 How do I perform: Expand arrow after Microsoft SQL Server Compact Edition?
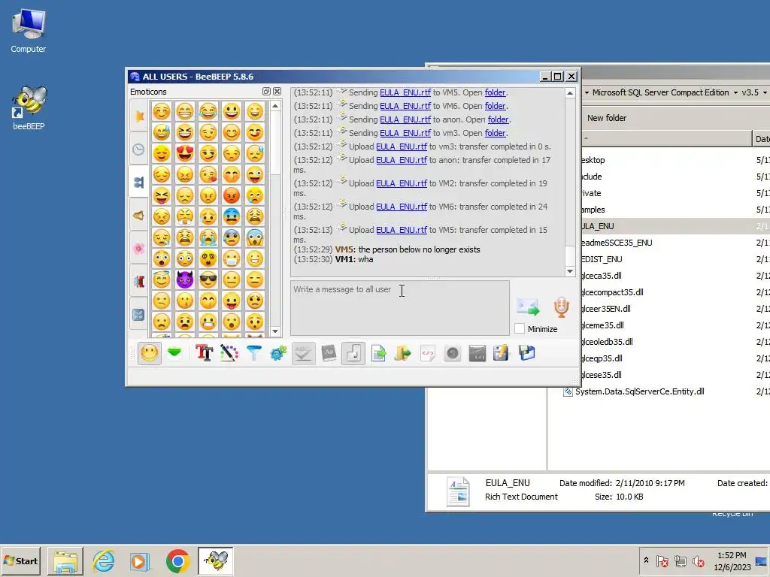(735, 92)
